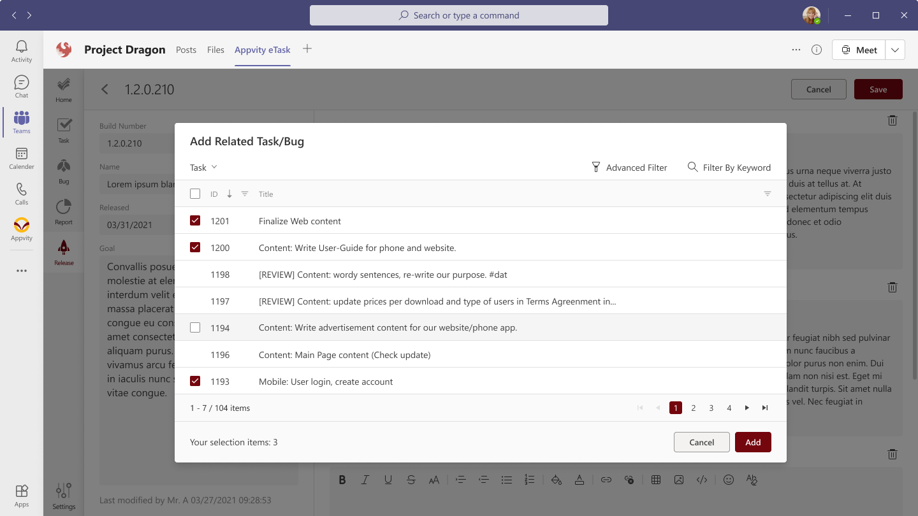
Task: Insert an emoji in the text editor
Action: pyautogui.click(x=729, y=480)
